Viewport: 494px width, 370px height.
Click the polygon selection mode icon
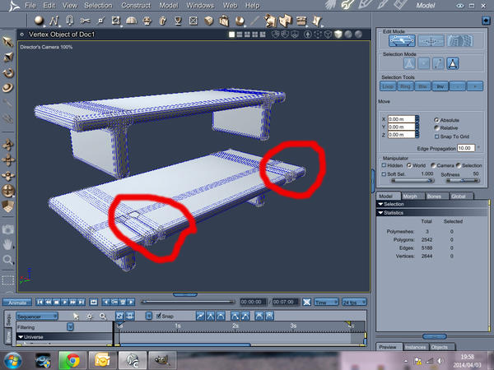click(453, 64)
